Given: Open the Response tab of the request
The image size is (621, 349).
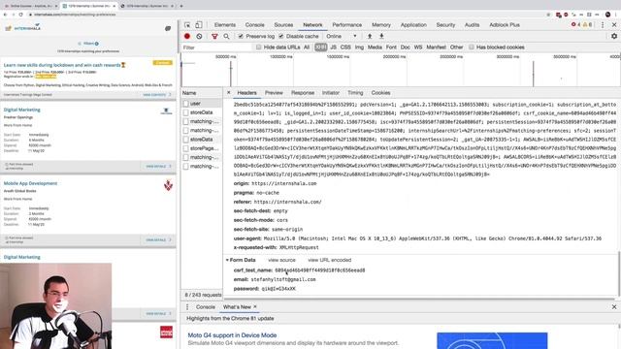Looking at the screenshot, I should click(x=303, y=93).
